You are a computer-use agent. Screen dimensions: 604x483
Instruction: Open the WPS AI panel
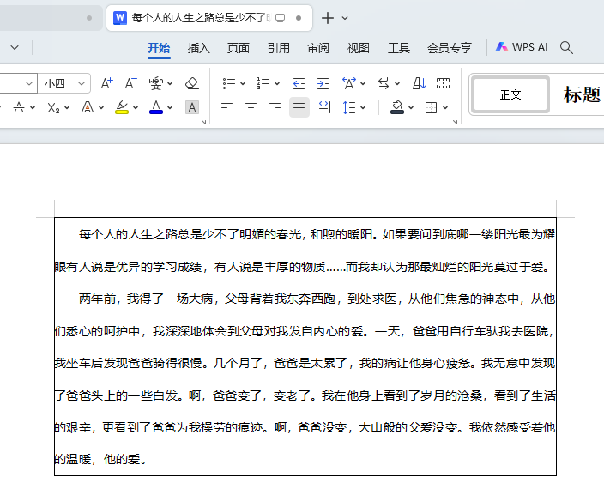[521, 47]
